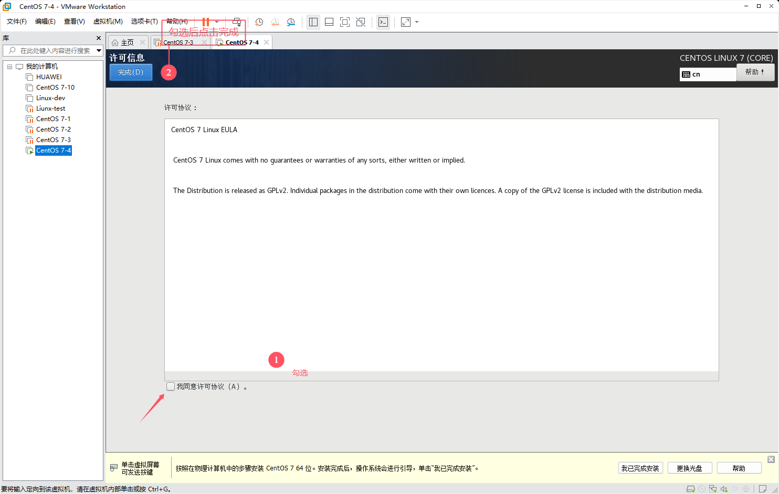Click the sound card status icon

pos(724,489)
